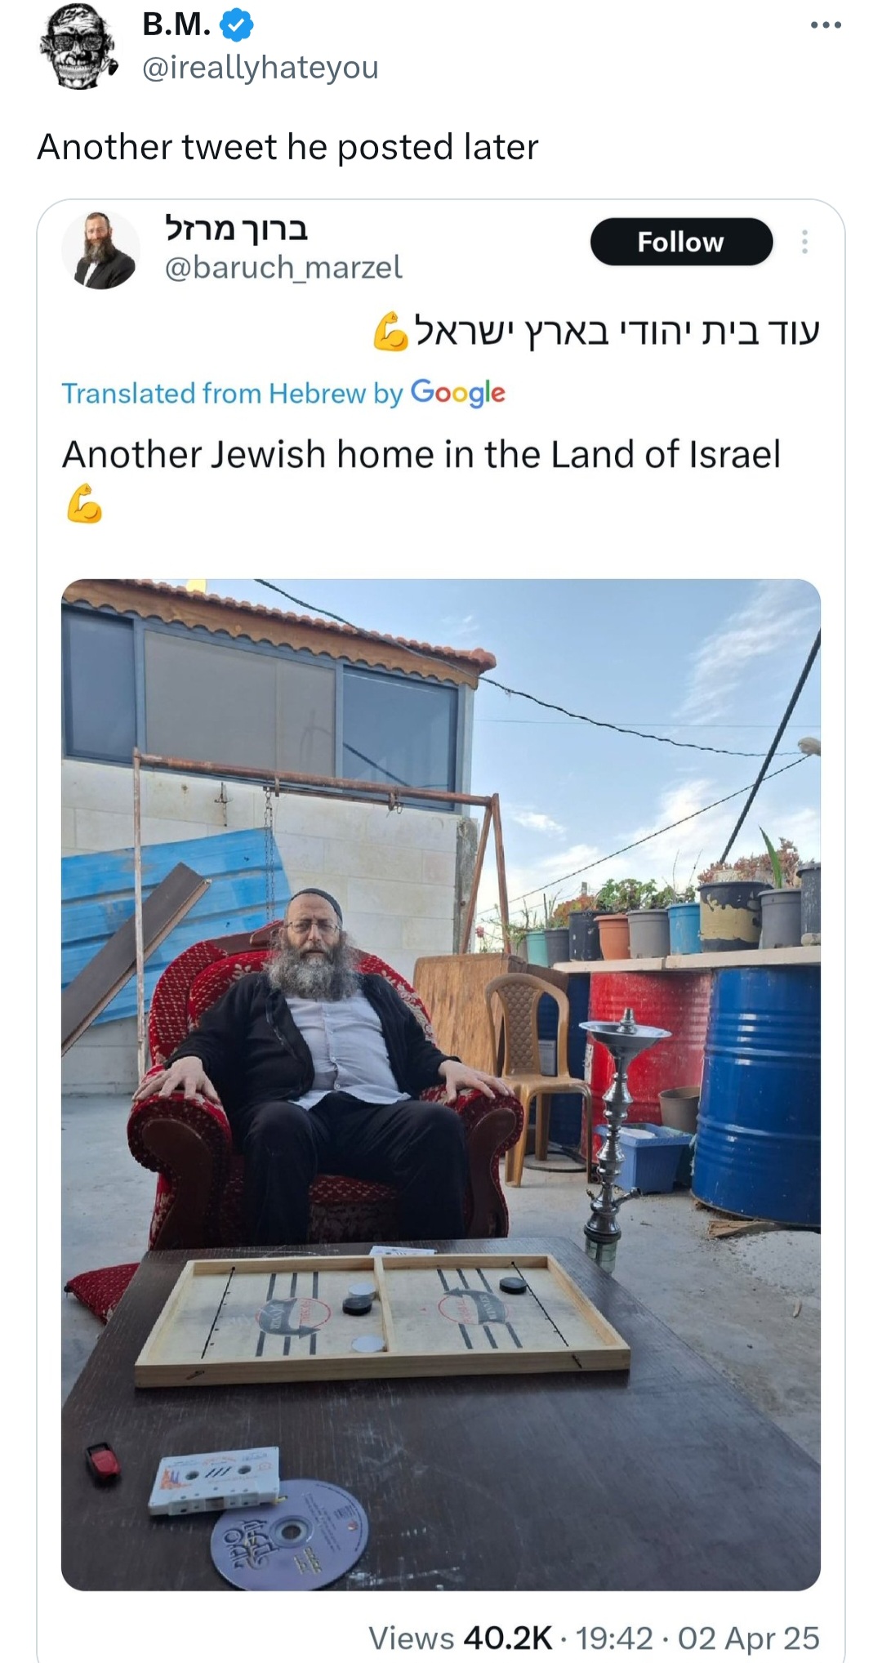Open B.M. profile avatar
Screen dimensions: 882x1663
(78, 47)
